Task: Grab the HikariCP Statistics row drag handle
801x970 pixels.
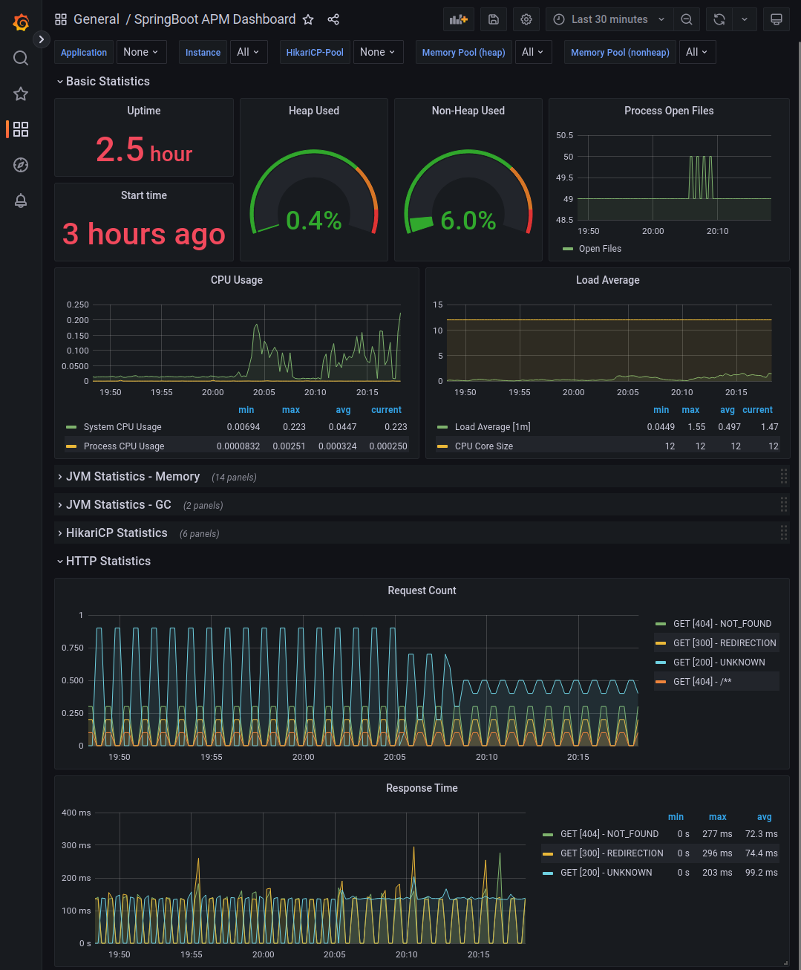Action: [x=783, y=533]
